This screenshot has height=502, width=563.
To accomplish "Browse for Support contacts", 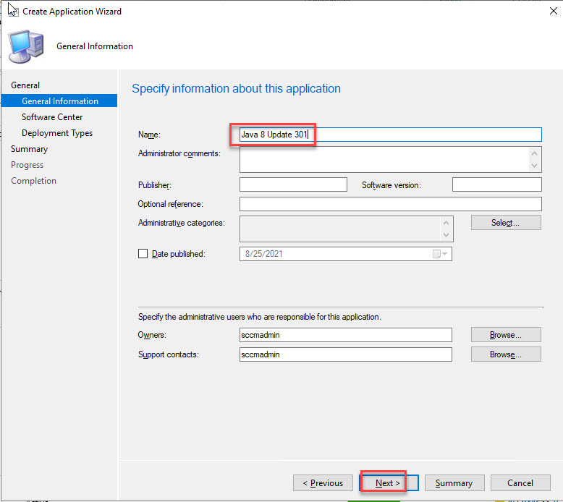I will click(x=505, y=354).
